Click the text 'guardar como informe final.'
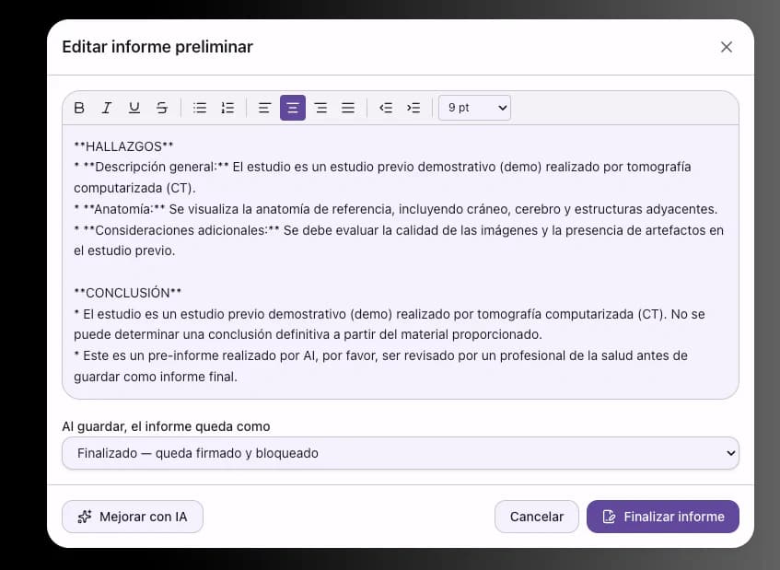The height and width of the screenshot is (570, 780). click(156, 377)
